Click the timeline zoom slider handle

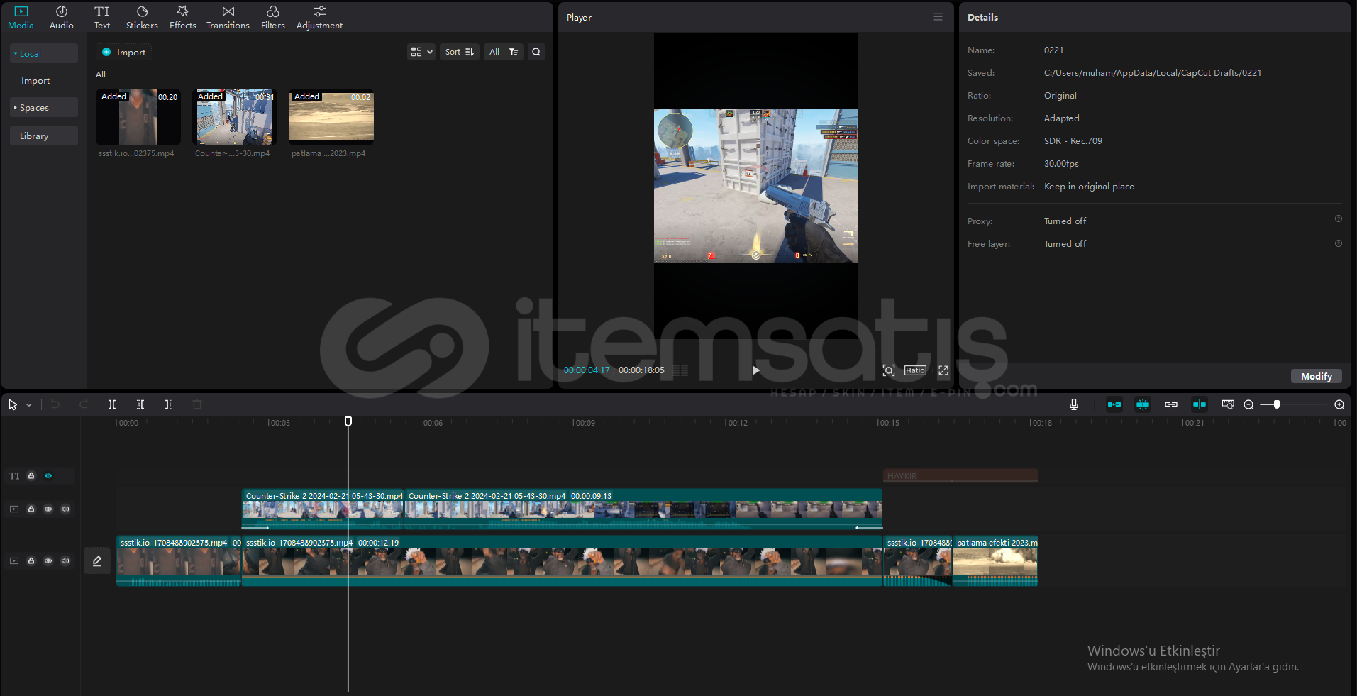(1277, 404)
